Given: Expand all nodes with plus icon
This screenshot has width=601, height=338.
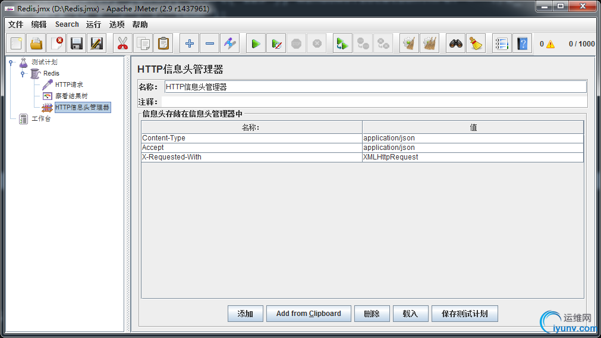Looking at the screenshot, I should [190, 43].
